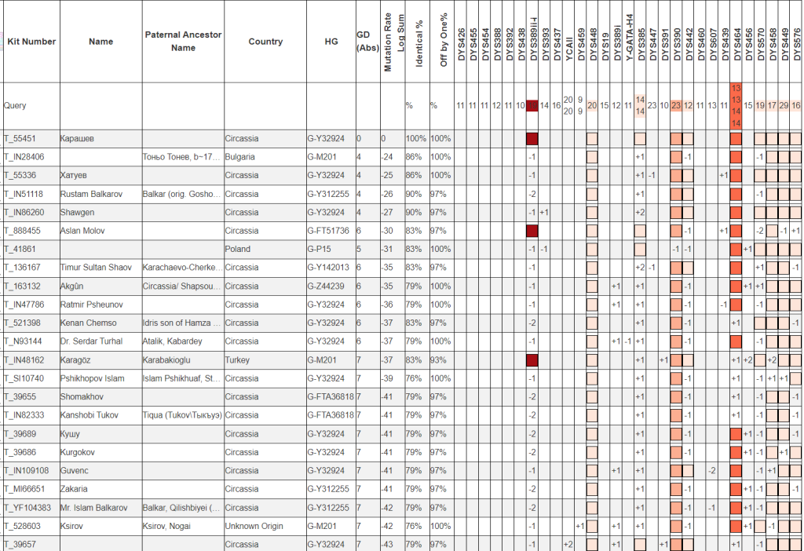Click kit number T_55451
The height and width of the screenshot is (551, 804).
click(x=20, y=139)
